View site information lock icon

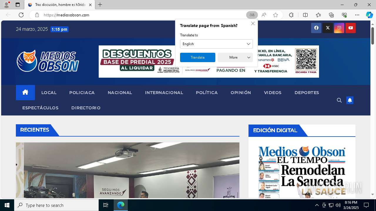(x=37, y=15)
